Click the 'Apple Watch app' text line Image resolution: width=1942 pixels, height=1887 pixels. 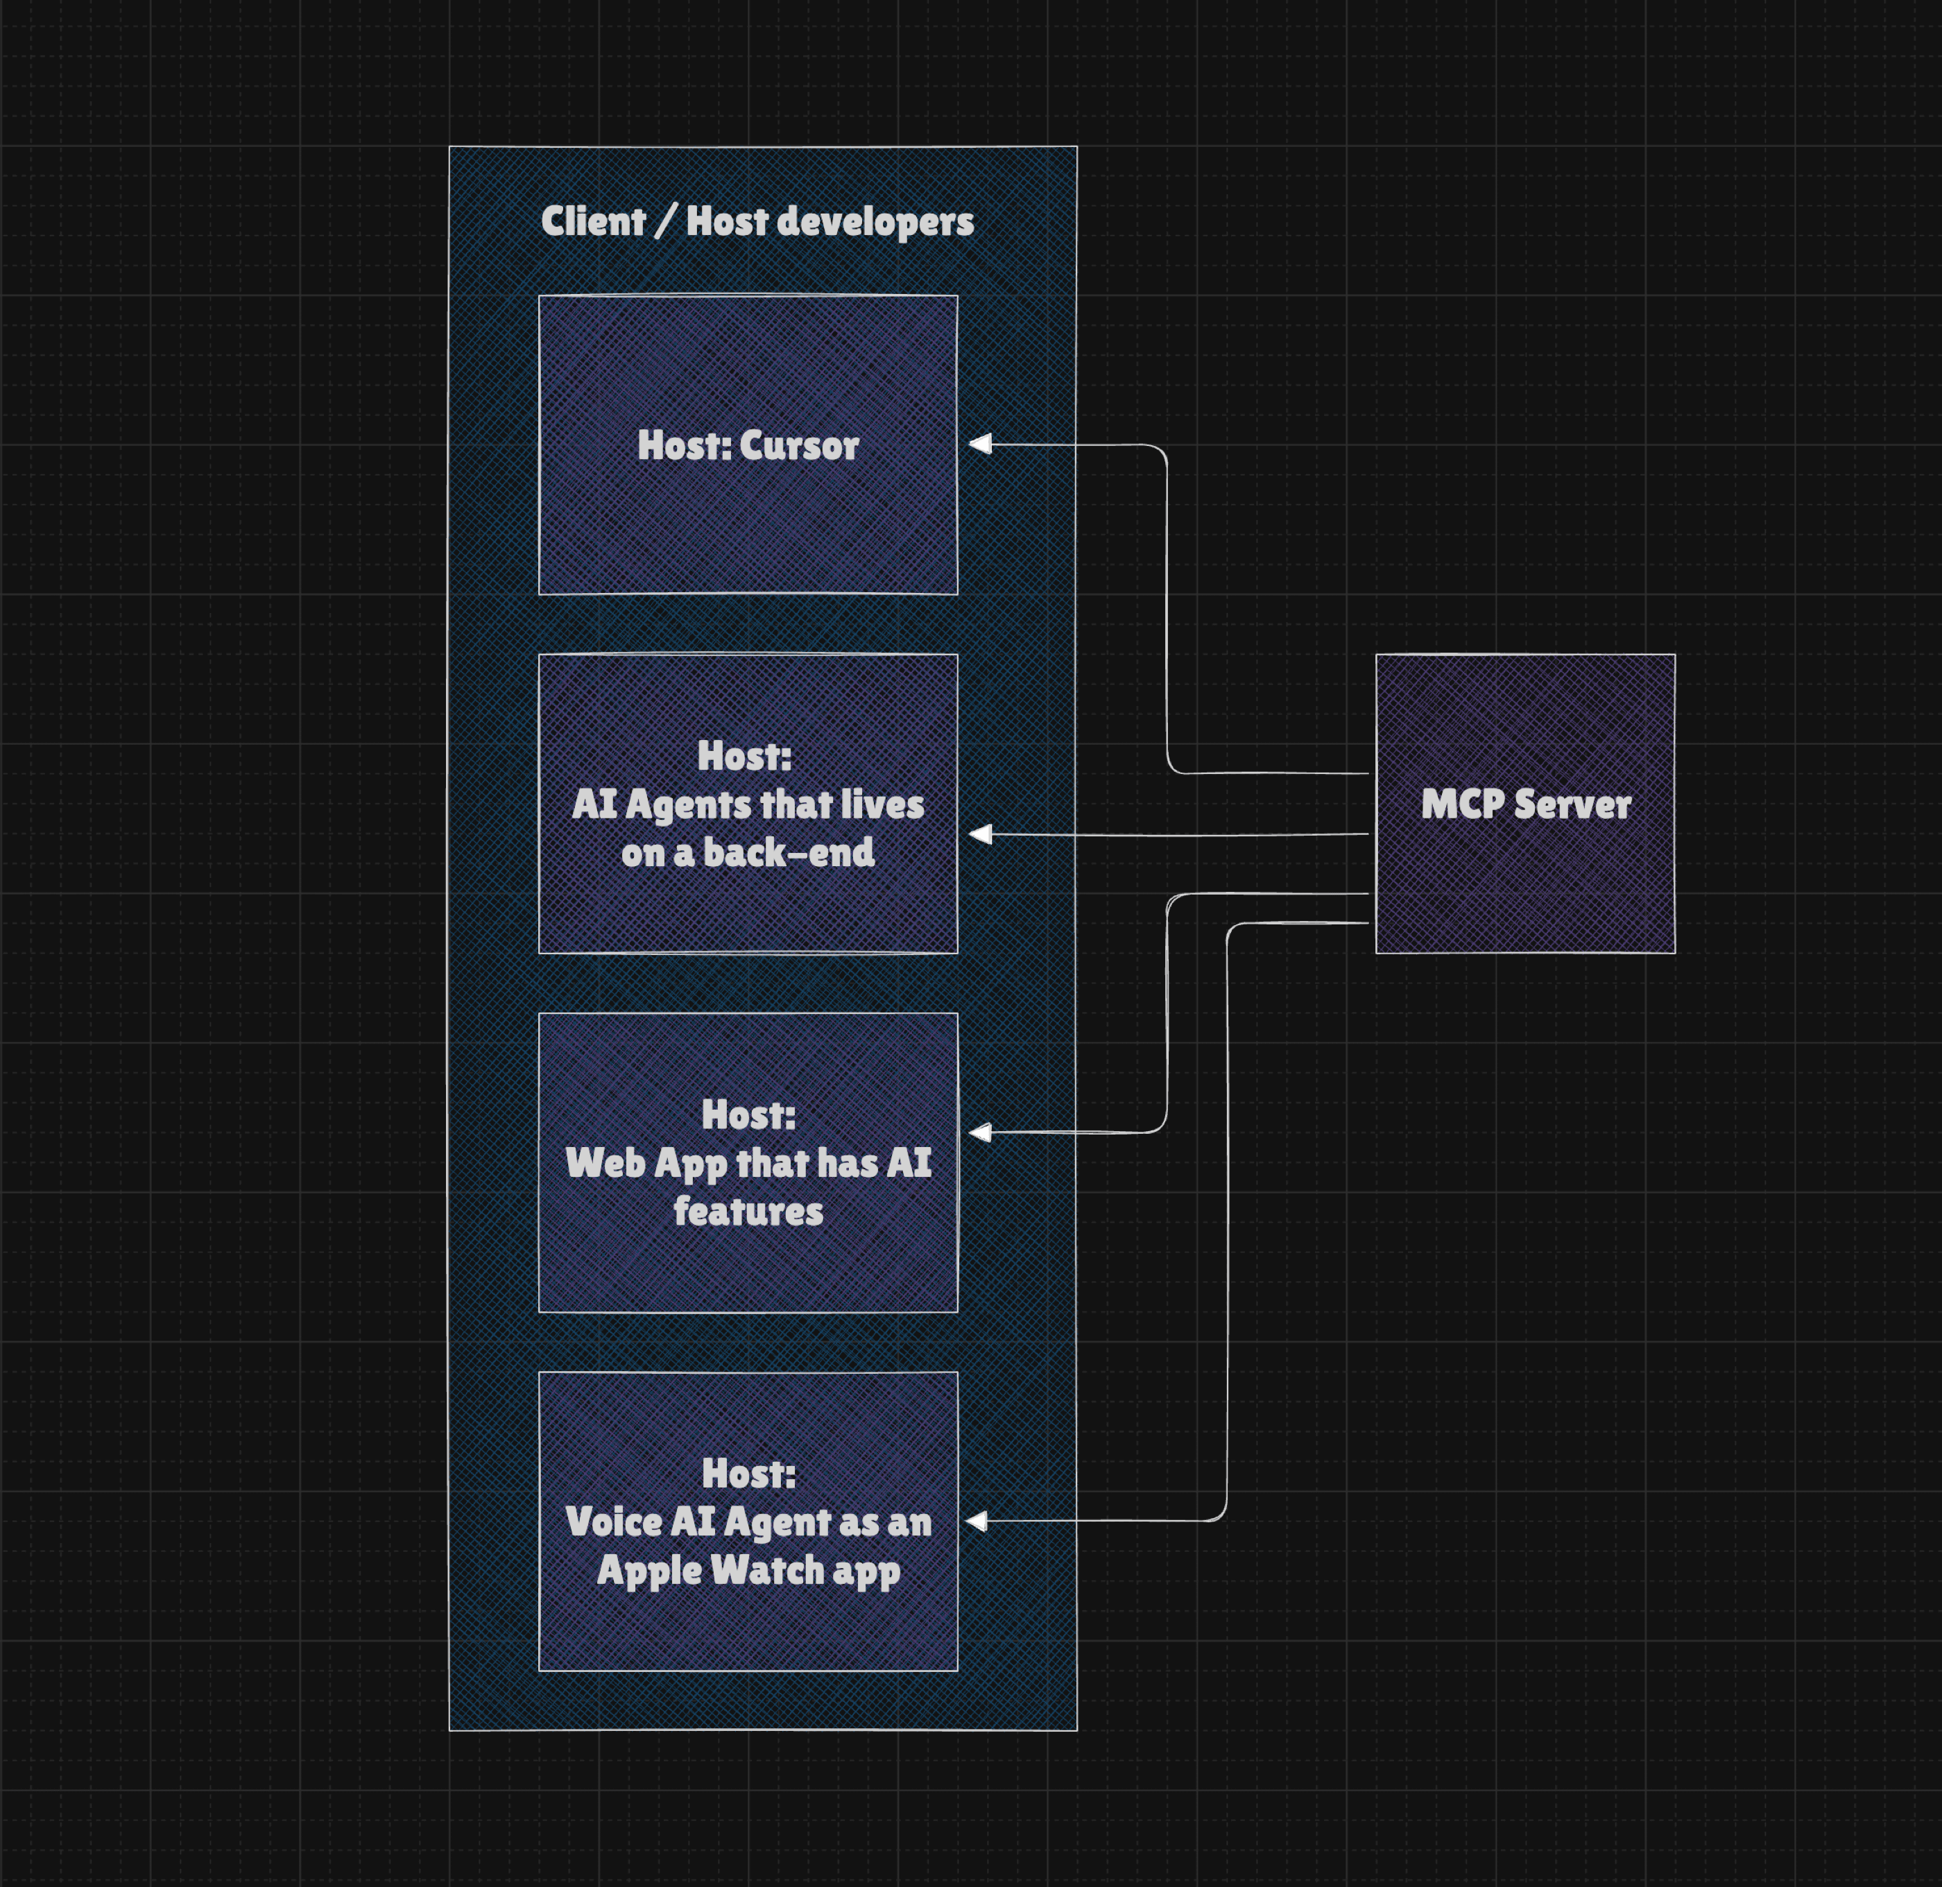pos(748,1570)
